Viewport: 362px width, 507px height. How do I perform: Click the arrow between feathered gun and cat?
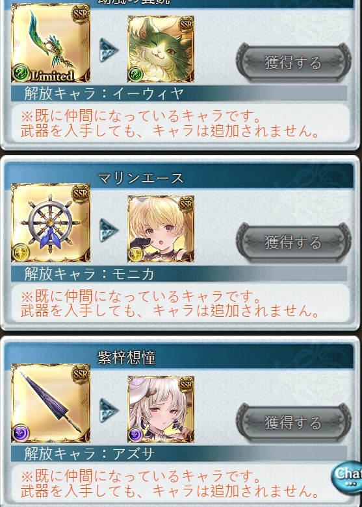108,50
